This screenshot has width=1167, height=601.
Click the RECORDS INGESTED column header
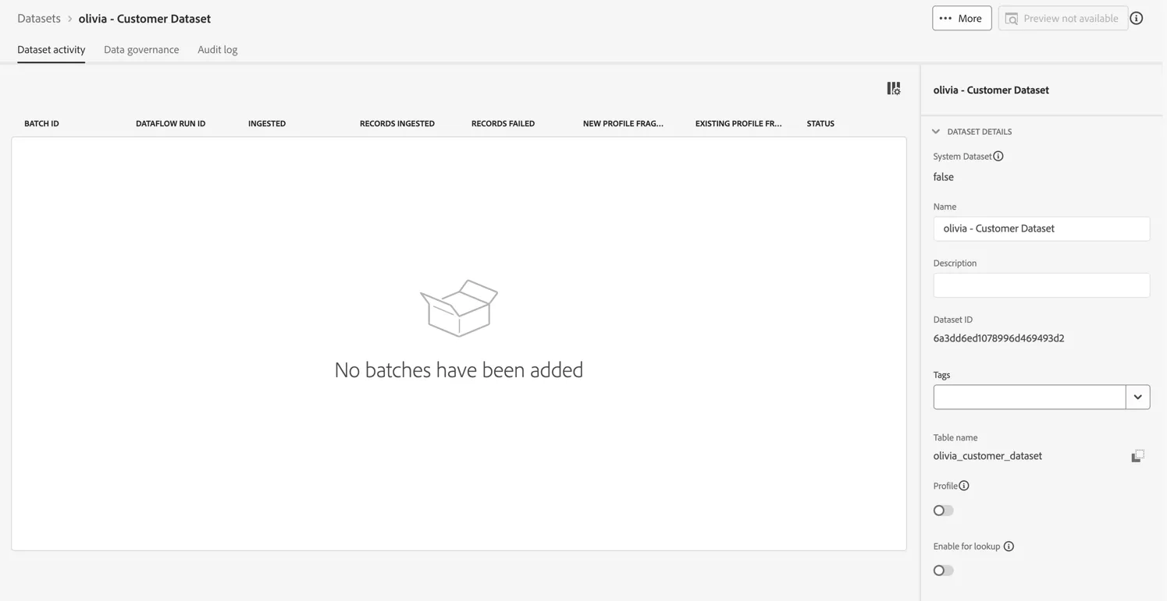(x=397, y=123)
